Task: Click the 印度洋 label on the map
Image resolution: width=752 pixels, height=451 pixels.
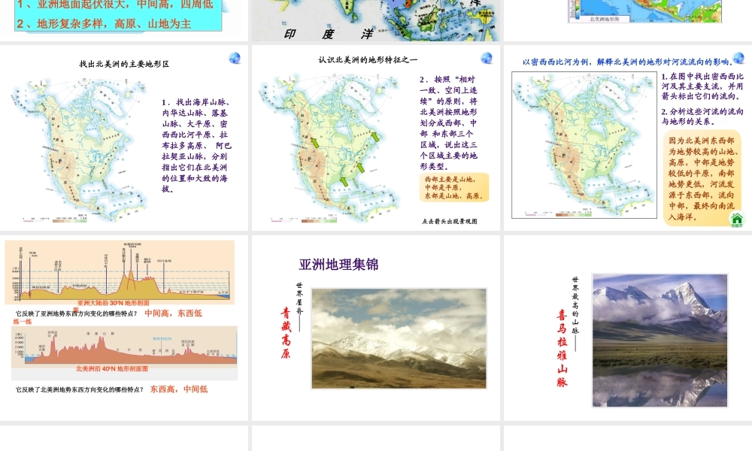Action: click(329, 34)
